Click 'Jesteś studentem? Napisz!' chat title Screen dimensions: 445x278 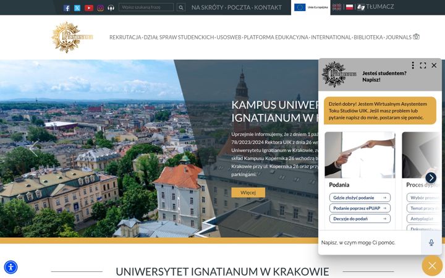[384, 77]
